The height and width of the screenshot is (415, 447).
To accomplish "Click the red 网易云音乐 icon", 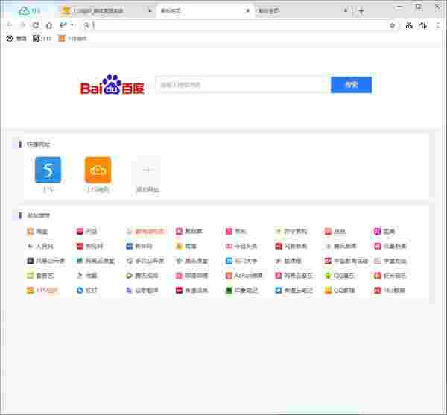I will (278, 276).
